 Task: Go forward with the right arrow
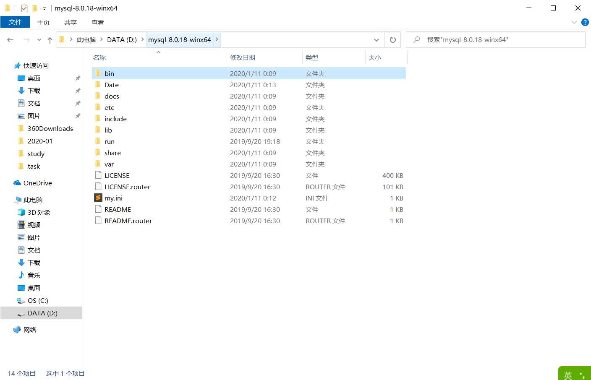[26, 40]
